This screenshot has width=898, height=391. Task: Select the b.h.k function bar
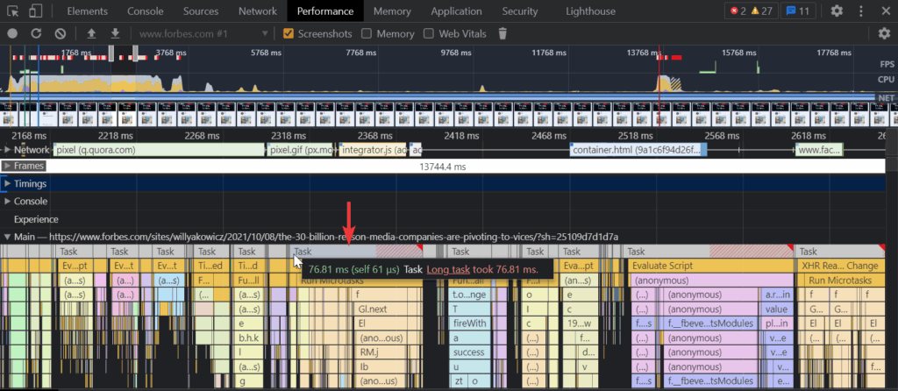coord(248,338)
